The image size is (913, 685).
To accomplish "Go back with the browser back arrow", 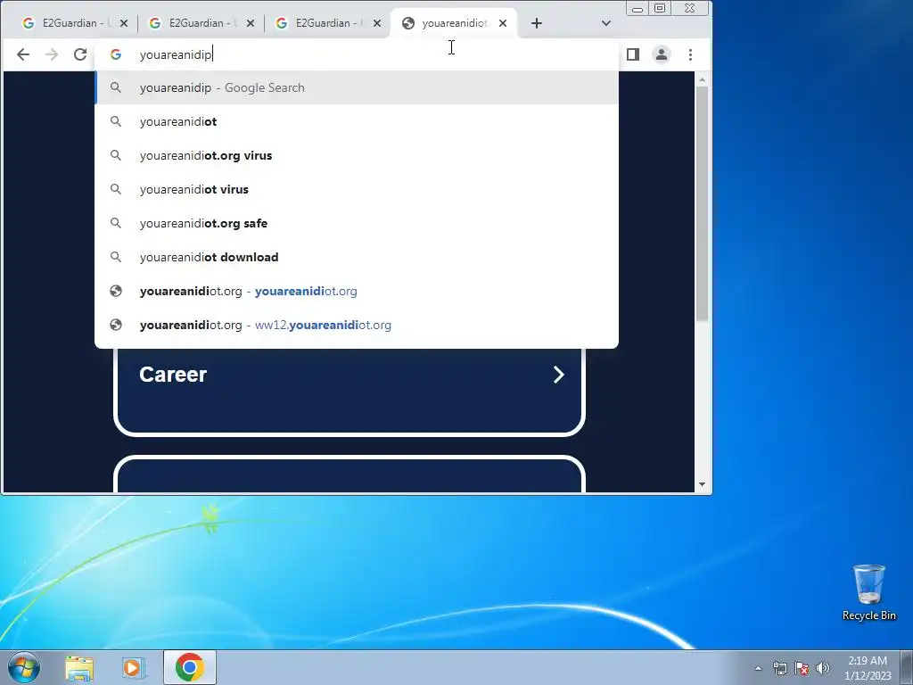I will [22, 54].
